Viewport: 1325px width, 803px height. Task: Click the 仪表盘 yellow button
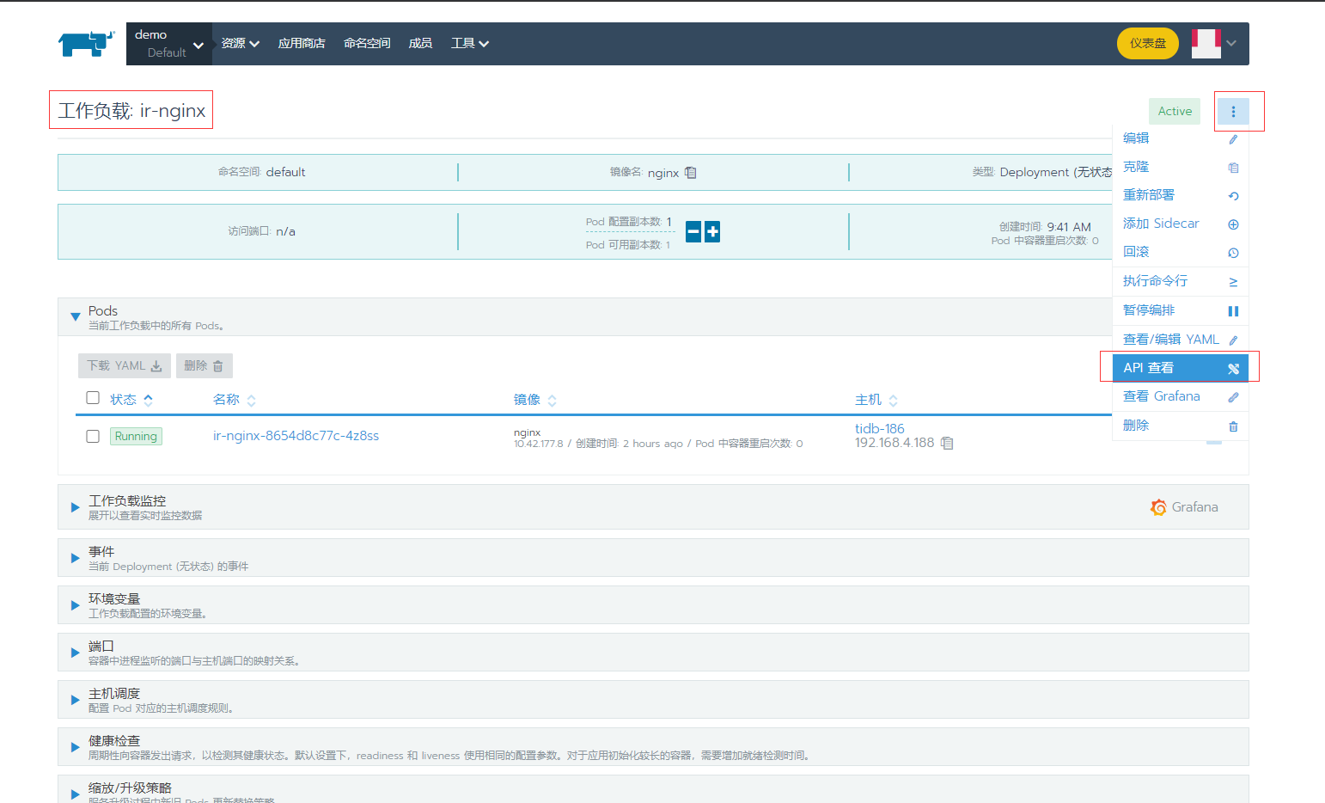pos(1148,43)
